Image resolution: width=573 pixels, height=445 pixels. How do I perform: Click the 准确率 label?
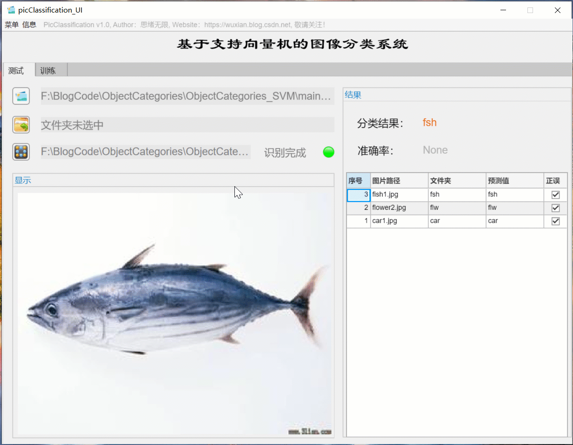(375, 151)
